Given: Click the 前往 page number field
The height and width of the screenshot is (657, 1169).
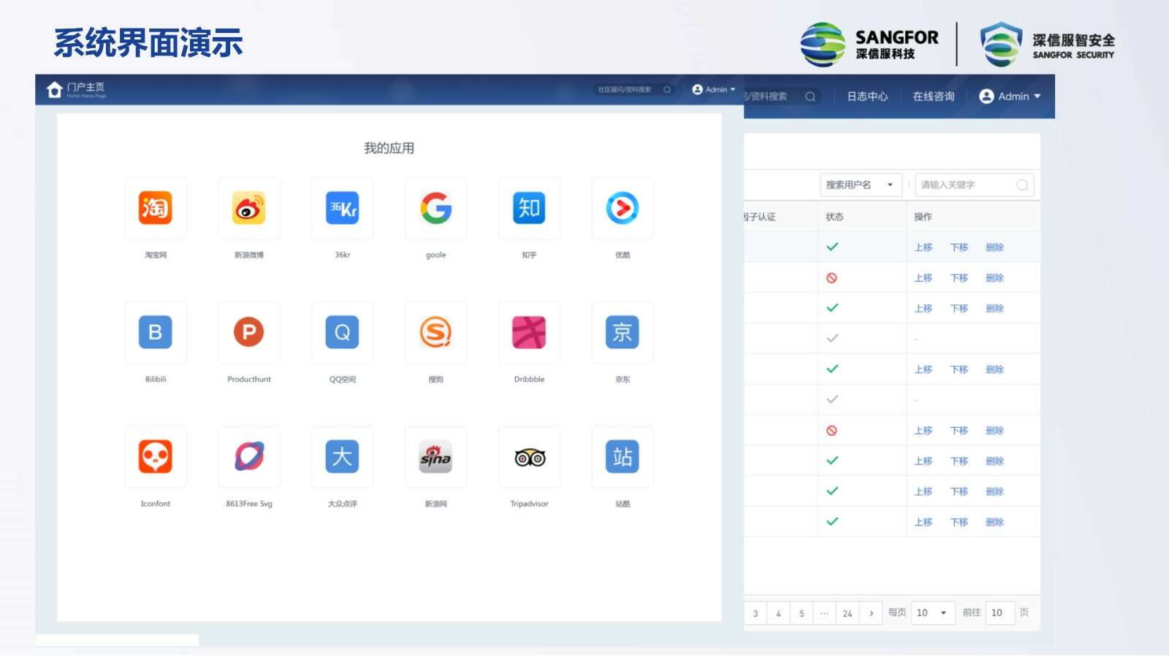Looking at the screenshot, I should (1000, 613).
